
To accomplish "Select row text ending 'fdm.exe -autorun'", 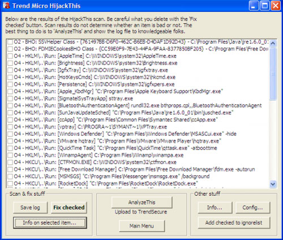I will coord(134,169).
